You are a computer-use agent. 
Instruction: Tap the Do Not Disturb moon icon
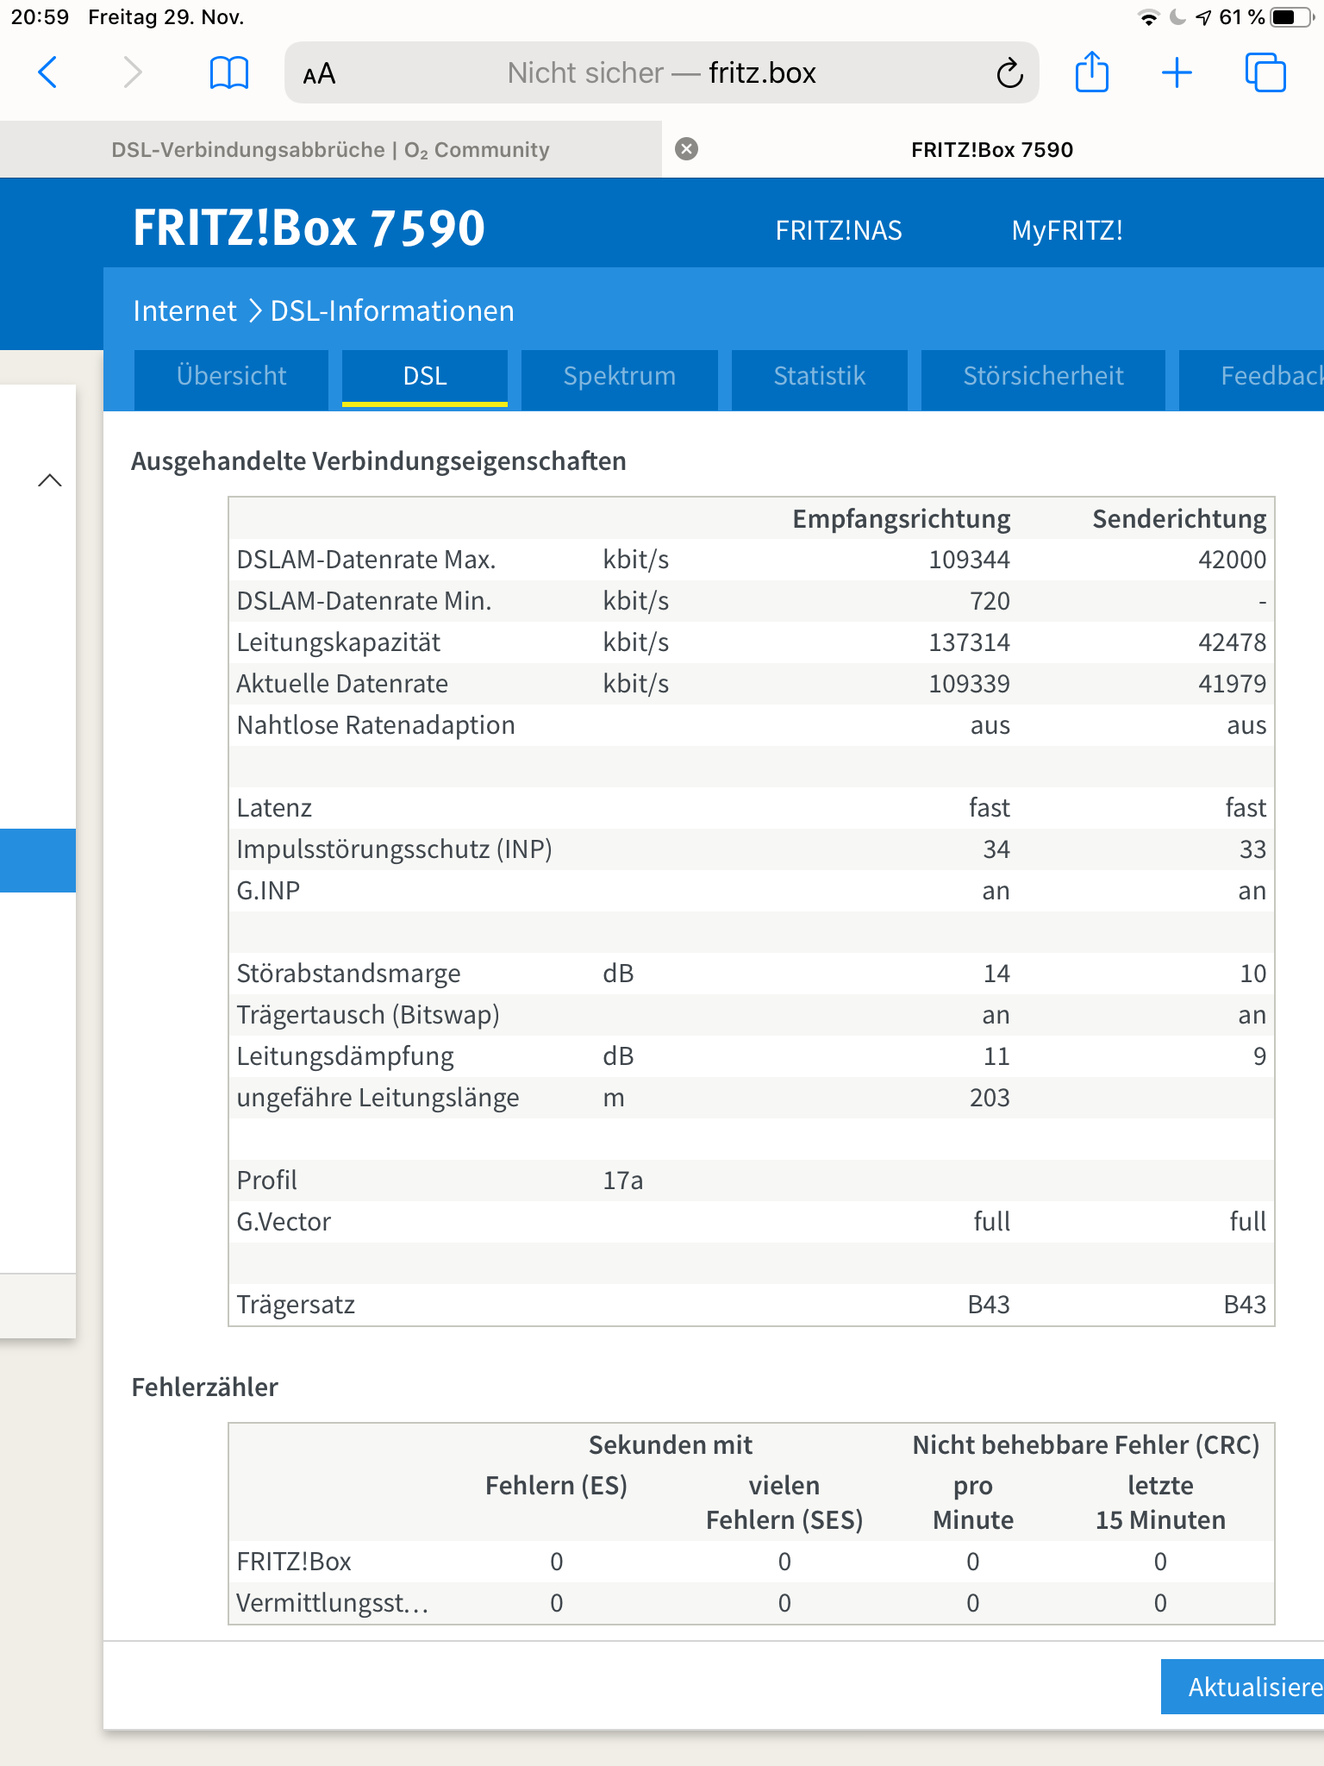pyautogui.click(x=1177, y=17)
